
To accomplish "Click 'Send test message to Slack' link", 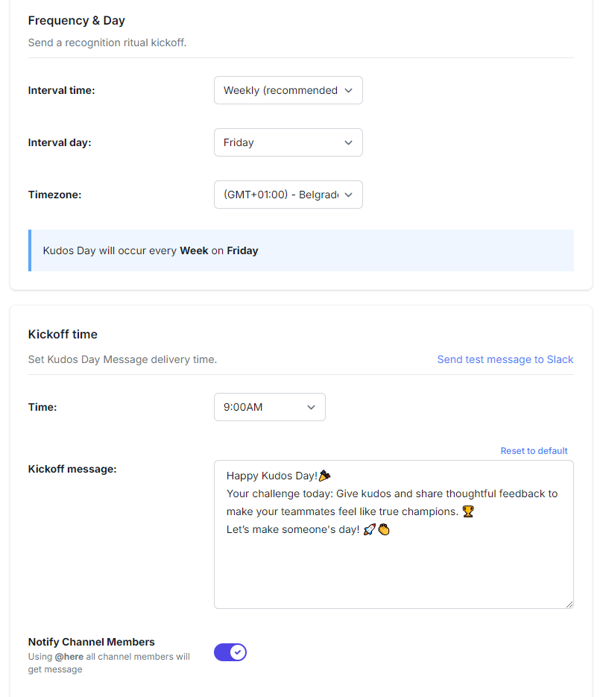I will coord(505,359).
